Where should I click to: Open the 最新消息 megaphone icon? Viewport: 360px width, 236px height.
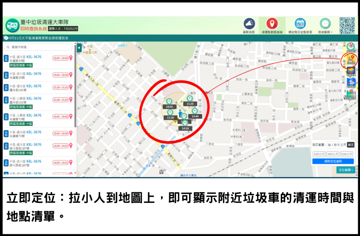point(249,24)
